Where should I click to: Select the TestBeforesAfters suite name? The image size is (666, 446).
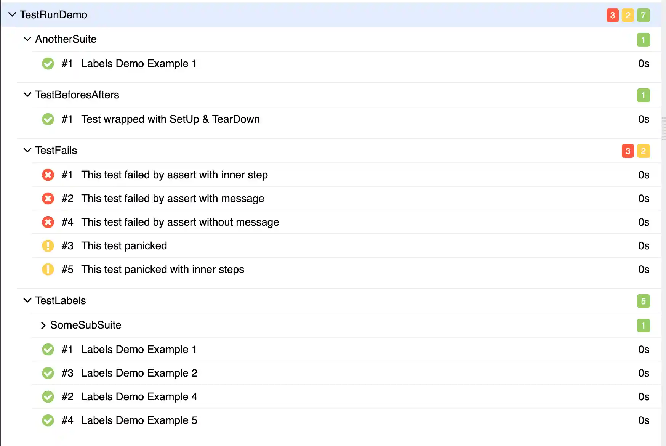(x=77, y=95)
